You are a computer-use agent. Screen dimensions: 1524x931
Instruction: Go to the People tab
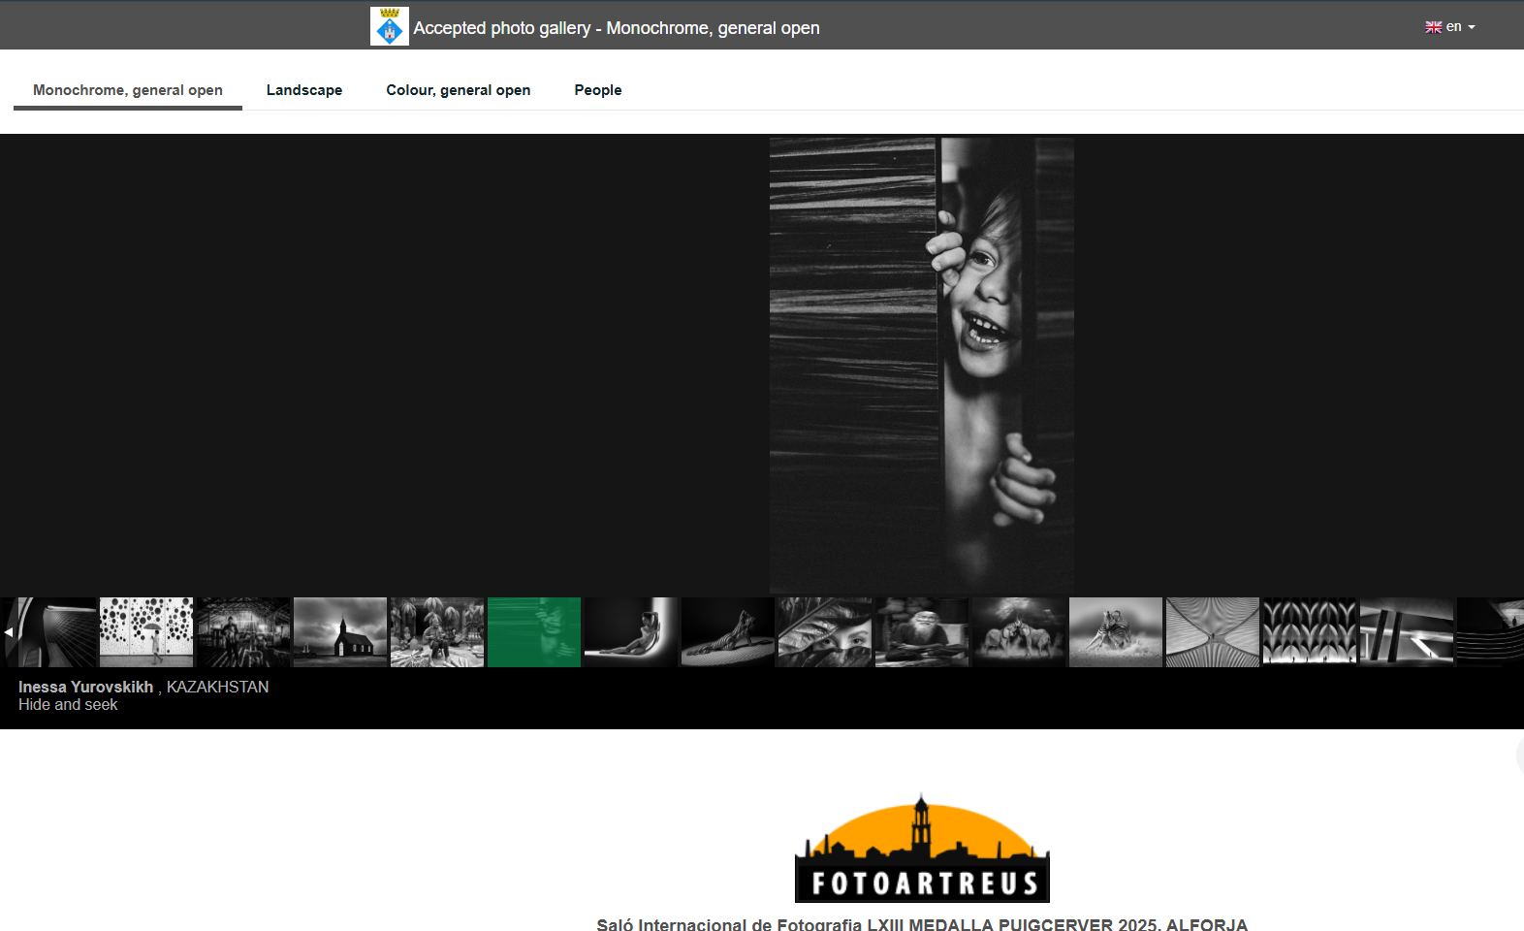(x=598, y=90)
